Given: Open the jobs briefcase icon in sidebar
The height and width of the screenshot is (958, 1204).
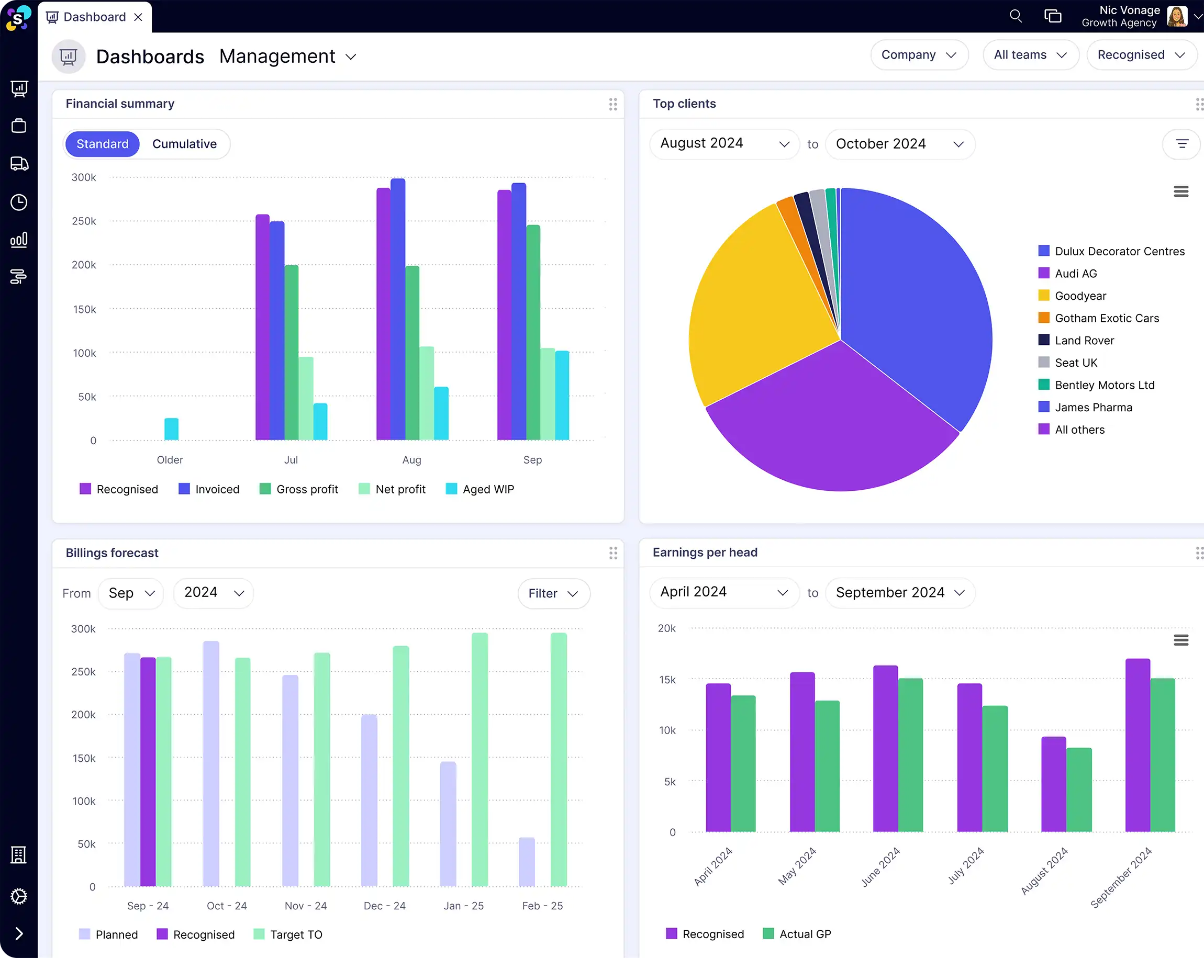Looking at the screenshot, I should (19, 126).
